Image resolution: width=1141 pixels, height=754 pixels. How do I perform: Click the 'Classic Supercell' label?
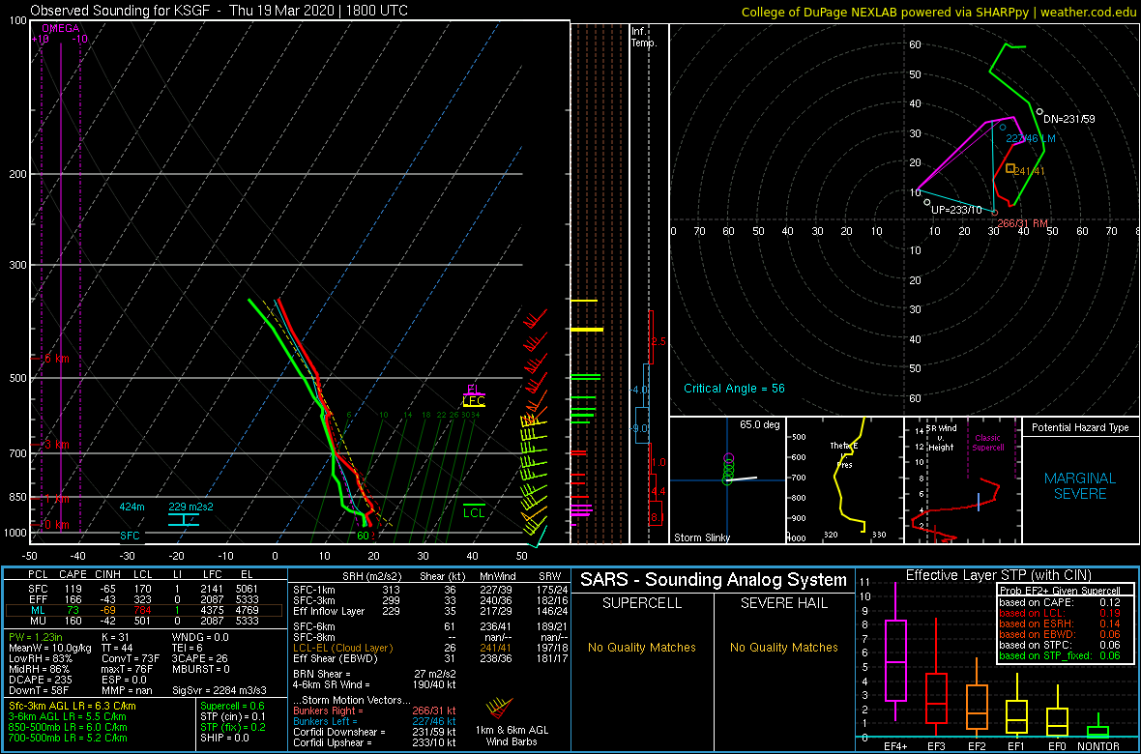tap(988, 443)
